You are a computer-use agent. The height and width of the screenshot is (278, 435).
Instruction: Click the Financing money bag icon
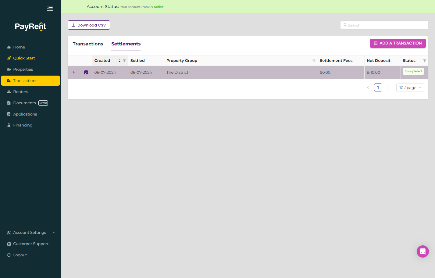coord(9,125)
